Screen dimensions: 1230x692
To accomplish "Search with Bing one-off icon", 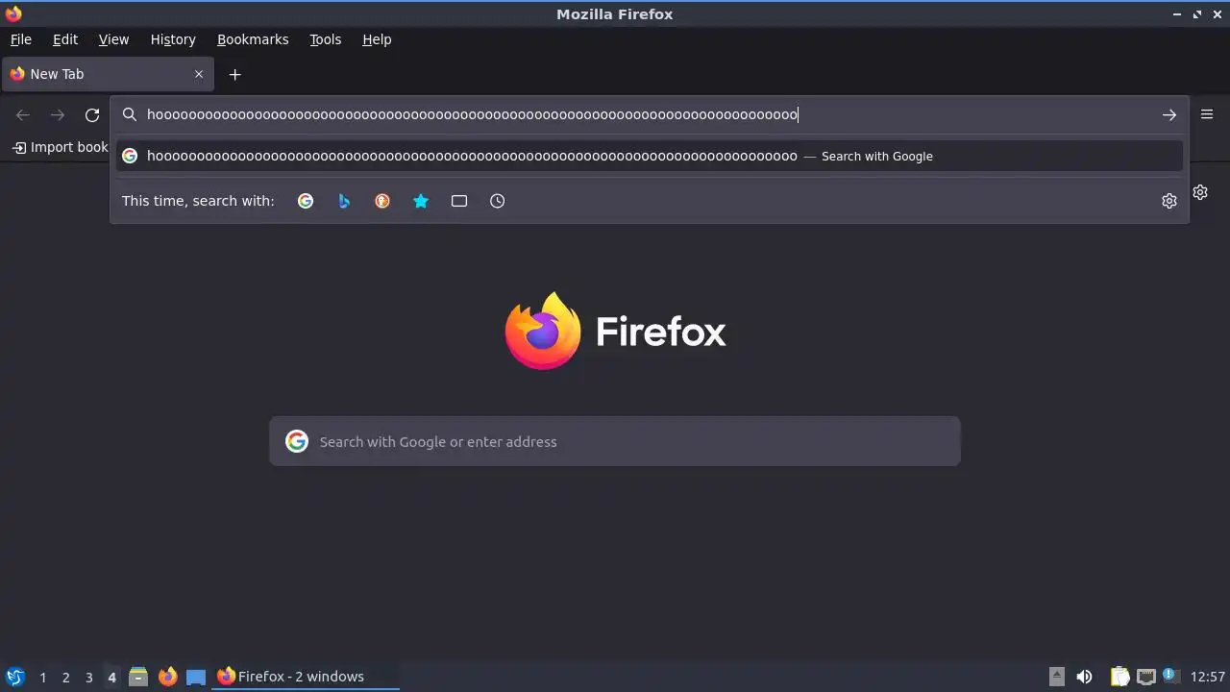I will 344,201.
